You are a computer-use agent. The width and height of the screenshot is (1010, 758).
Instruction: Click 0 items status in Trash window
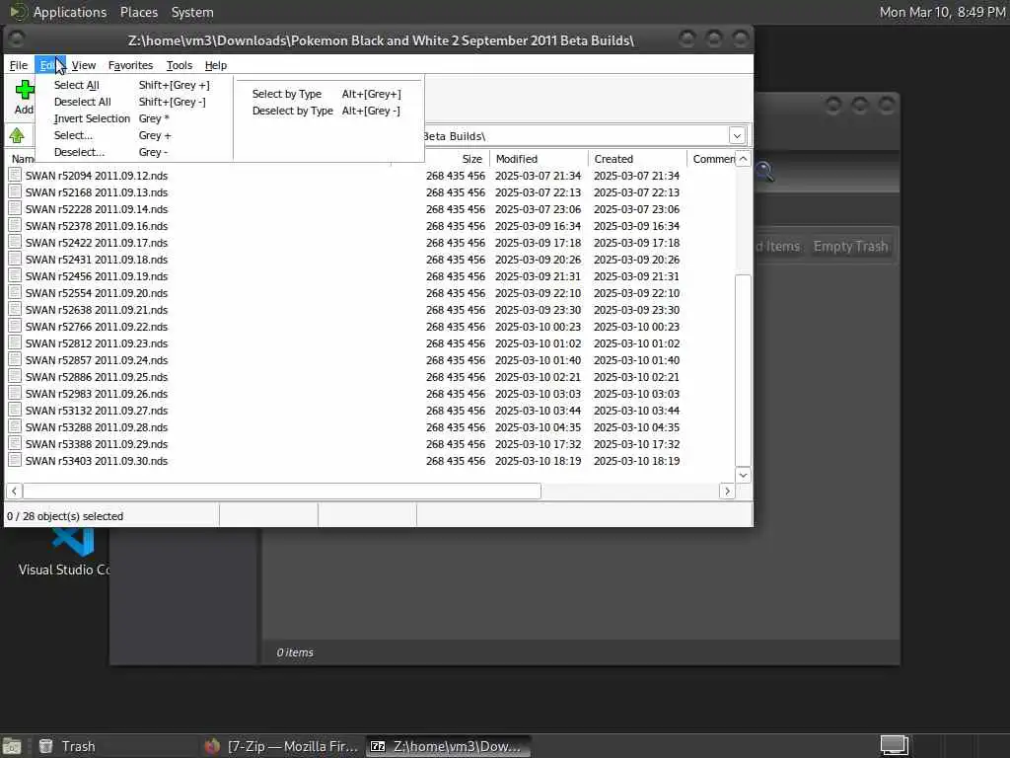click(295, 652)
